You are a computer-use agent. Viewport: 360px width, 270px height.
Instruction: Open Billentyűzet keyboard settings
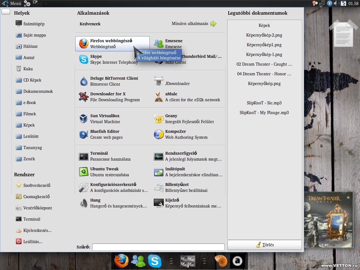tap(188, 187)
